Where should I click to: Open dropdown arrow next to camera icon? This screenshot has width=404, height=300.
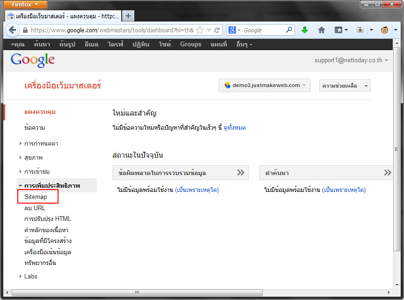[371, 30]
